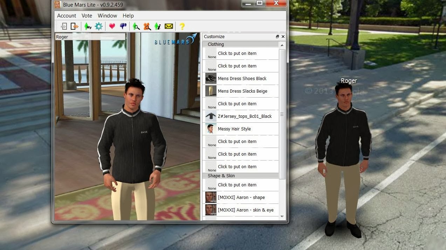Select the [MOXXI] Aaron - skin & eye item

coord(240,210)
